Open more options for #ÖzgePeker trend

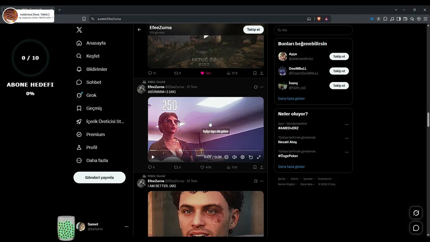pos(347,152)
